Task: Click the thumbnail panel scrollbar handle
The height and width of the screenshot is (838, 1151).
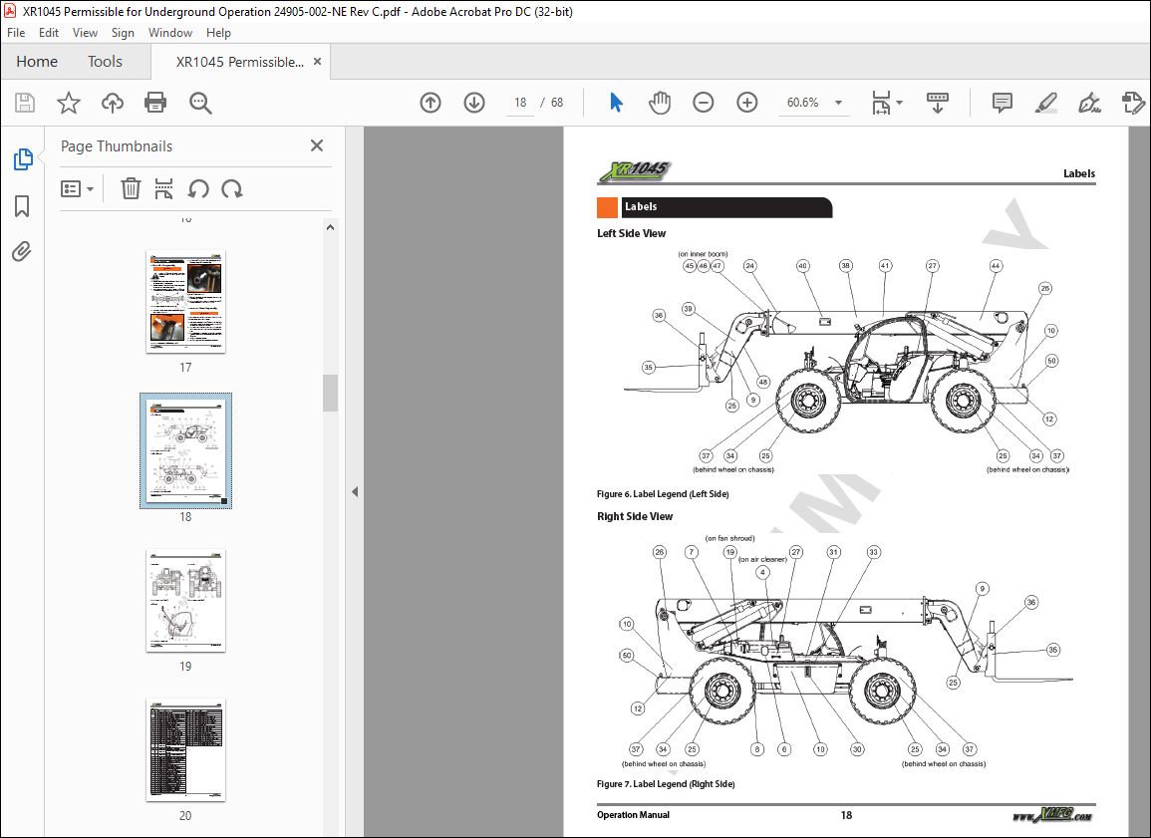Action: [x=330, y=393]
